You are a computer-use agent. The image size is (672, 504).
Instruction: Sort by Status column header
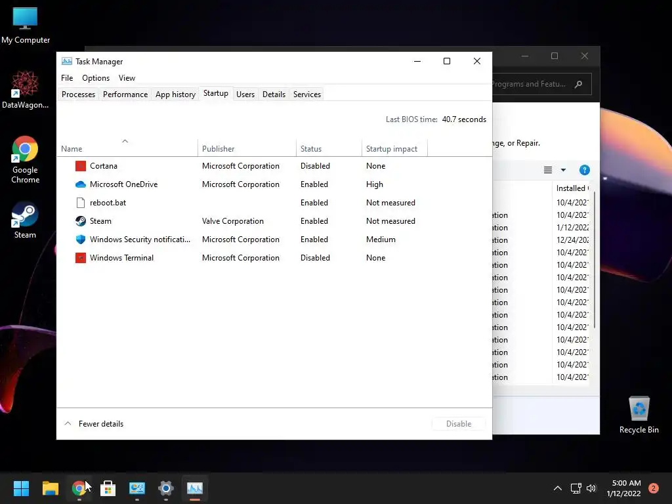point(329,148)
